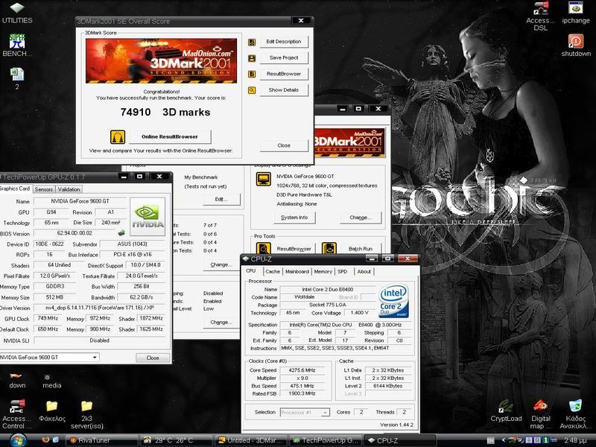
Task: Open the Memory tab in CPU-Z
Action: [x=323, y=271]
